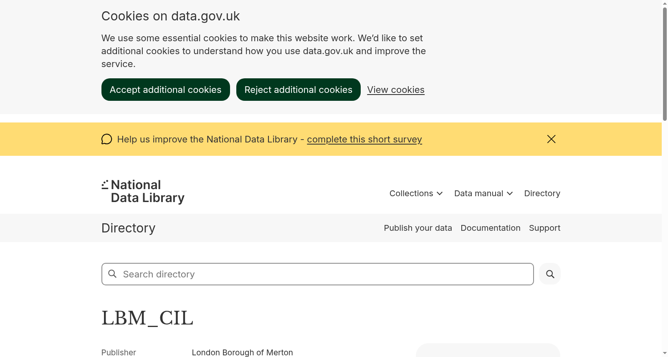Click the search magnifier button

[550, 274]
